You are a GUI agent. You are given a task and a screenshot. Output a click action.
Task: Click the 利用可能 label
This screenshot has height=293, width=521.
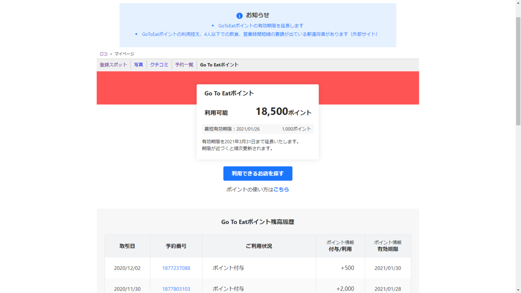[216, 113]
